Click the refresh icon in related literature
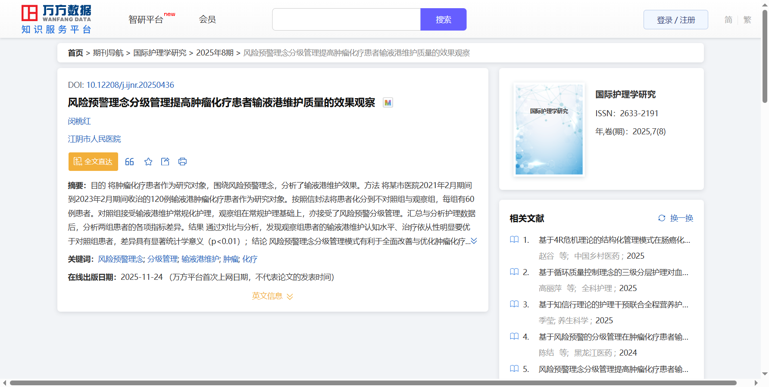 click(x=662, y=218)
